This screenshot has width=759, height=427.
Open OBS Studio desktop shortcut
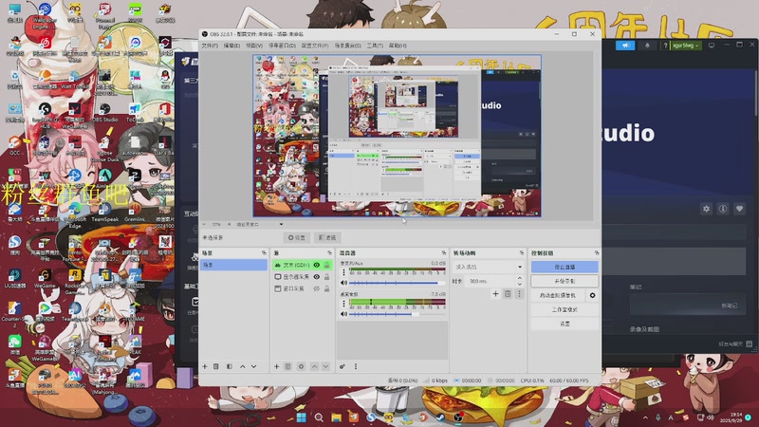coord(105,112)
